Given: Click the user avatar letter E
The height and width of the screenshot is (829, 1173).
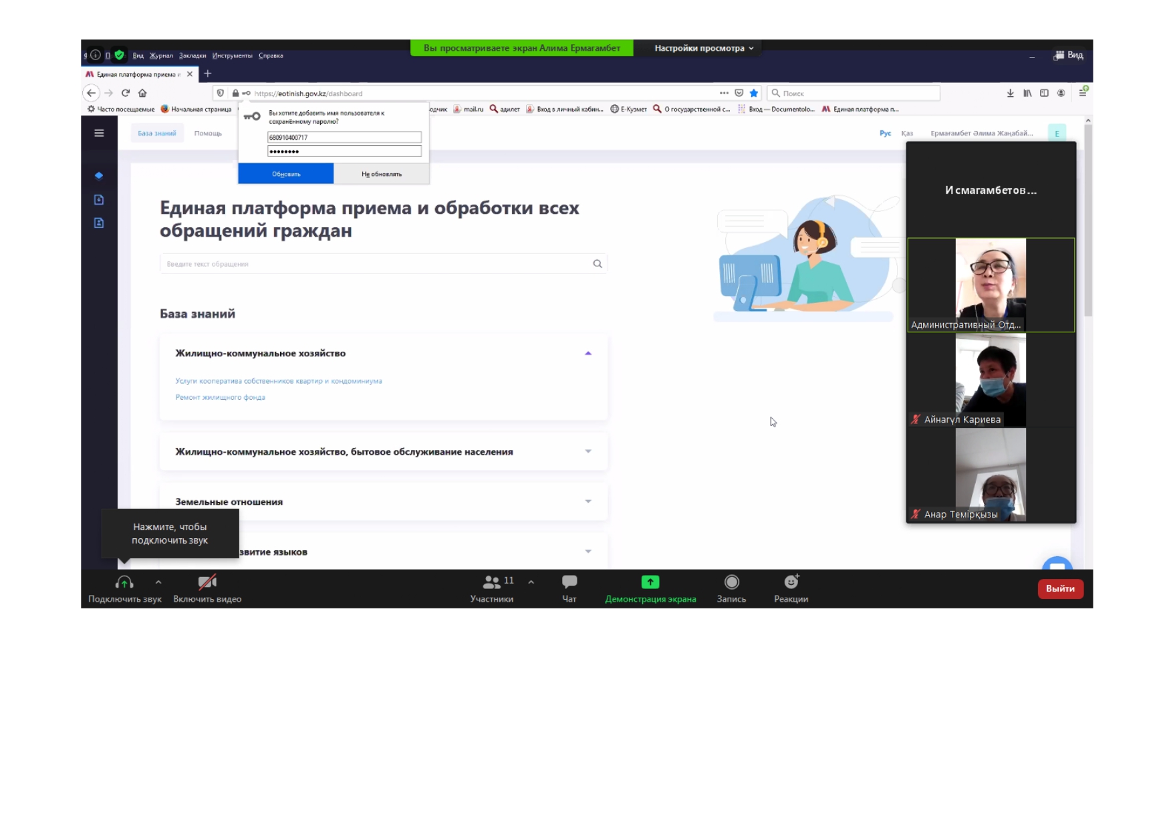Looking at the screenshot, I should click(x=1057, y=133).
